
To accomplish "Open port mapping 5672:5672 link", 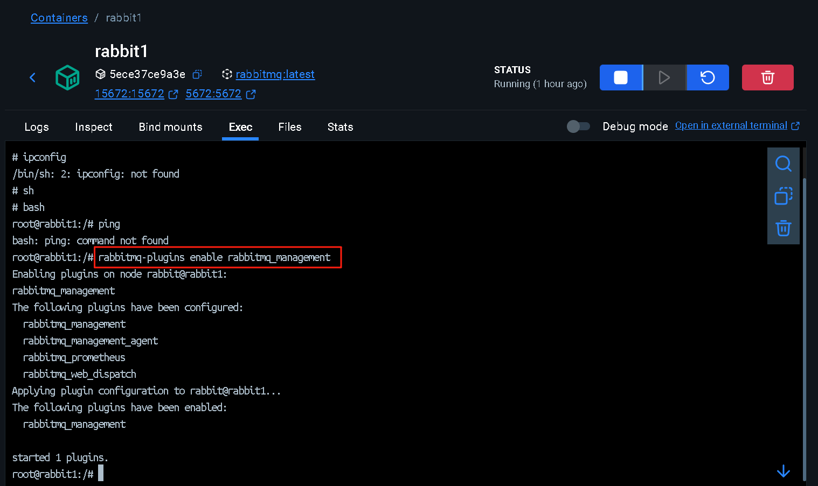I will pos(213,94).
